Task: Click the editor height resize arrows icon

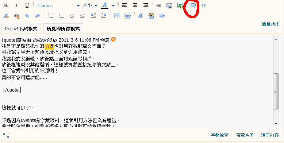Action: point(6,135)
